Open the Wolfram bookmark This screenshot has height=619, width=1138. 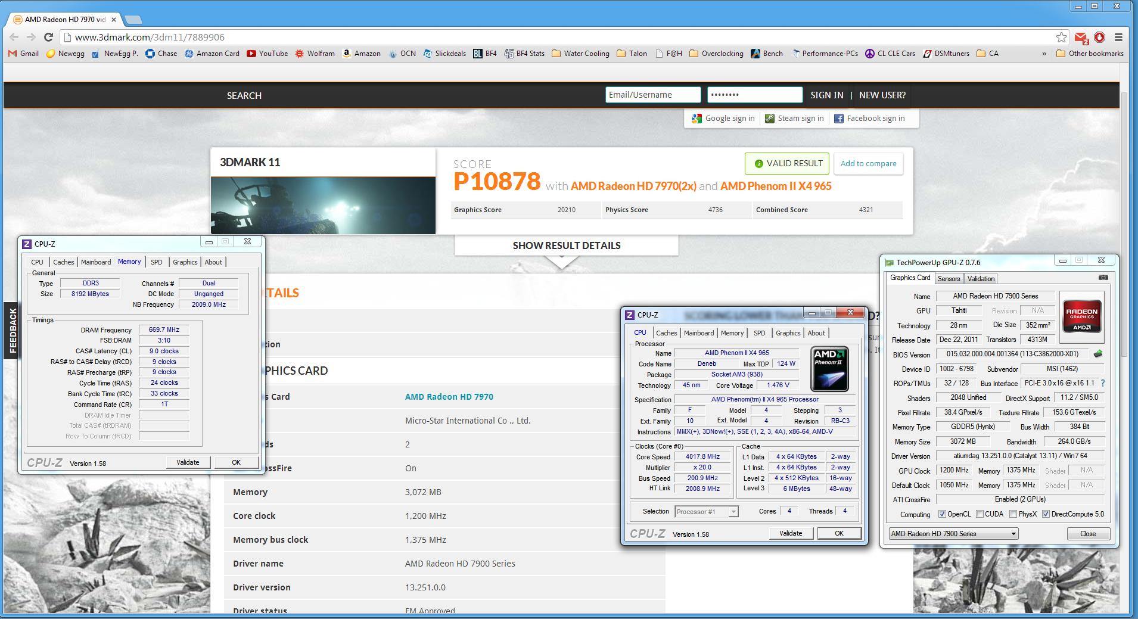(315, 54)
